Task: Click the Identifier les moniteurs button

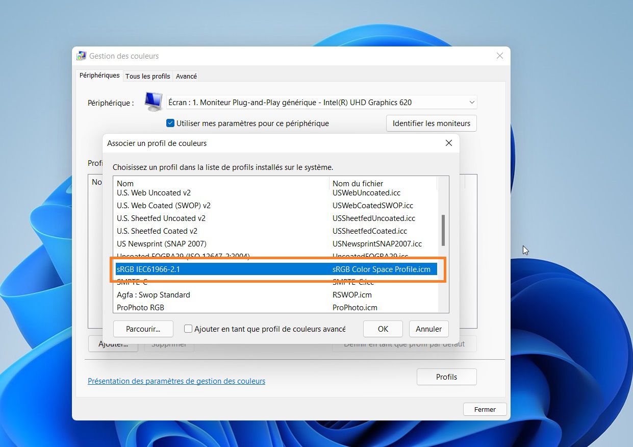Action: pyautogui.click(x=432, y=123)
